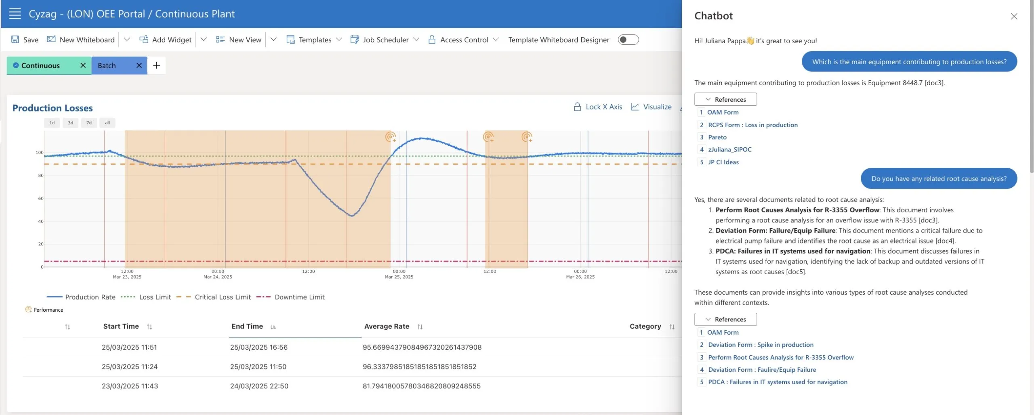Click the Templates icon
Viewport: 1034px width, 415px height.
click(x=290, y=40)
